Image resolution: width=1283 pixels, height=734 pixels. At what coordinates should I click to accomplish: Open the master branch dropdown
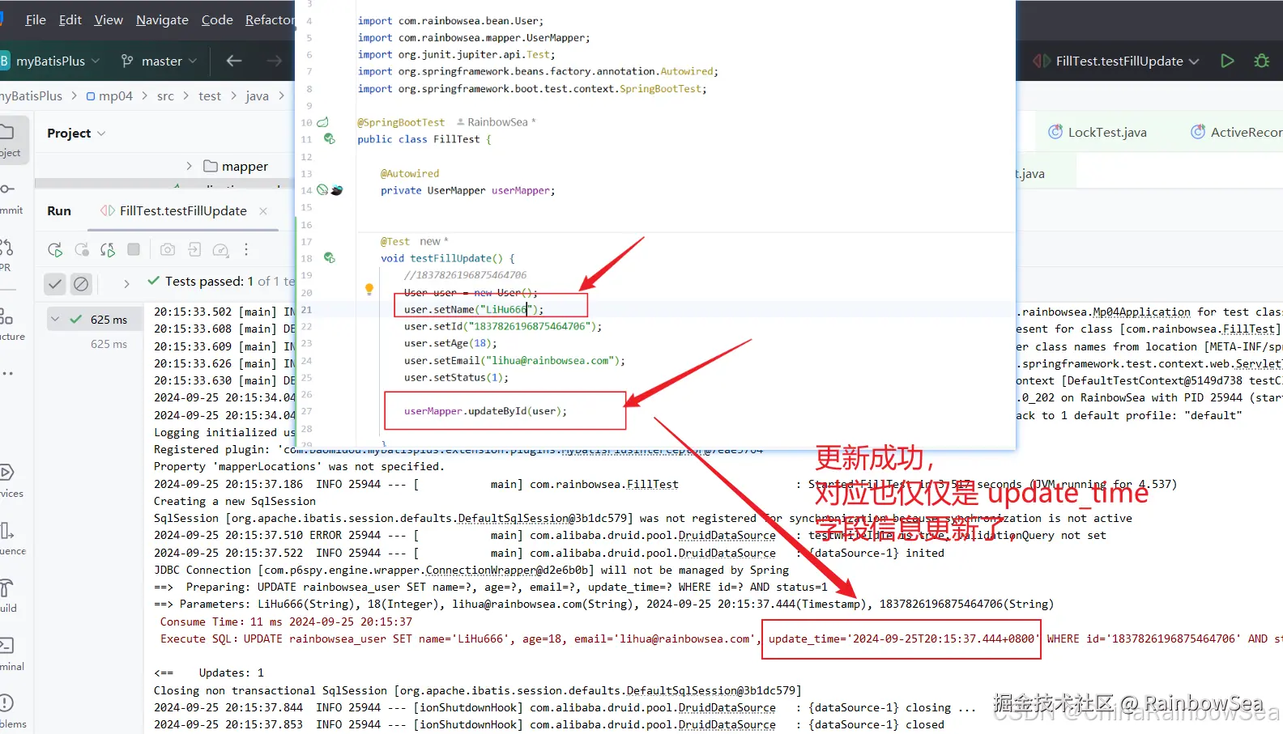click(160, 61)
